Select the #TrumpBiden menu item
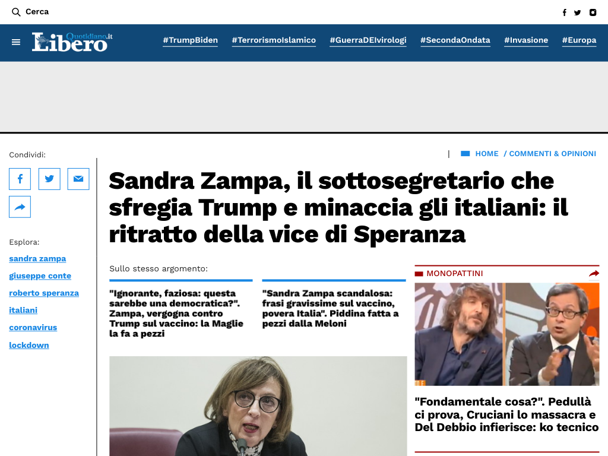Image resolution: width=608 pixels, height=456 pixels. (191, 40)
